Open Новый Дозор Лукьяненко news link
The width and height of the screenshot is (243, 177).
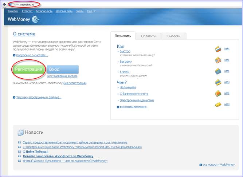[65, 161]
